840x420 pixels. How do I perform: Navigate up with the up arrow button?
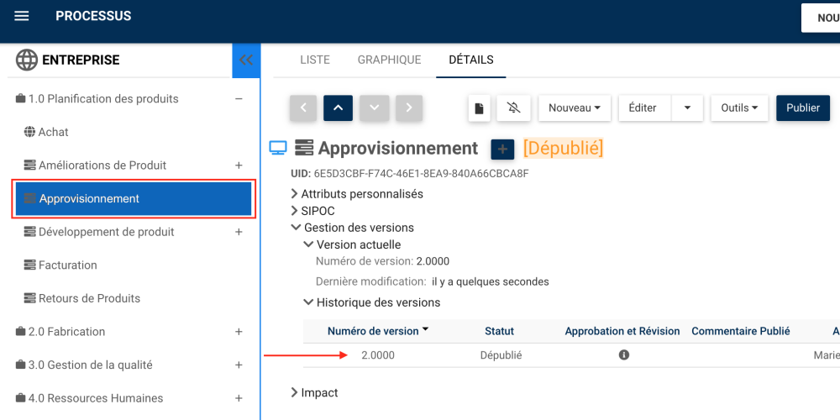click(x=339, y=108)
